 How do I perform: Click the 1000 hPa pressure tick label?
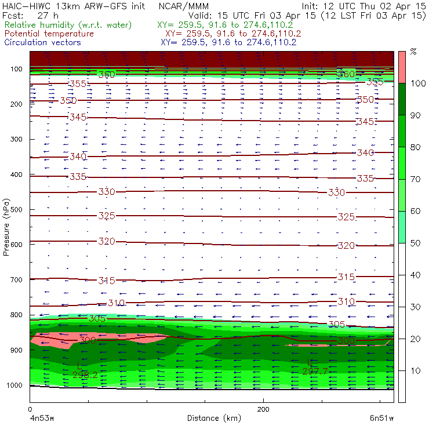pos(14,386)
